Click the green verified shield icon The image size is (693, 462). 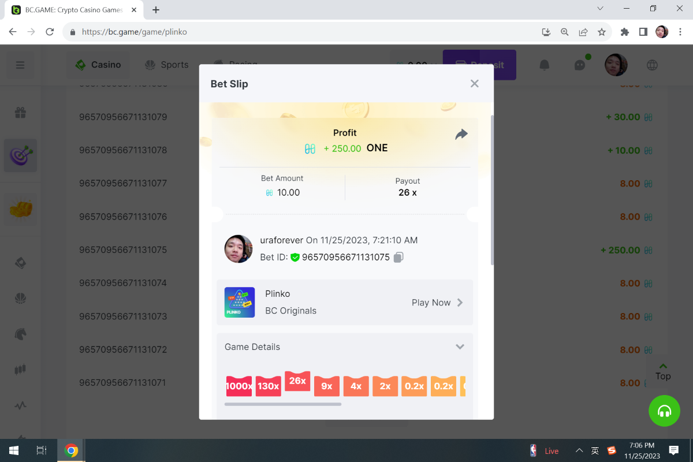[x=295, y=258]
